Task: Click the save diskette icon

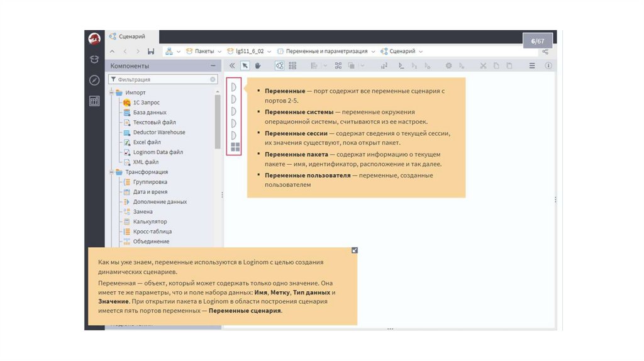Action: point(151,51)
